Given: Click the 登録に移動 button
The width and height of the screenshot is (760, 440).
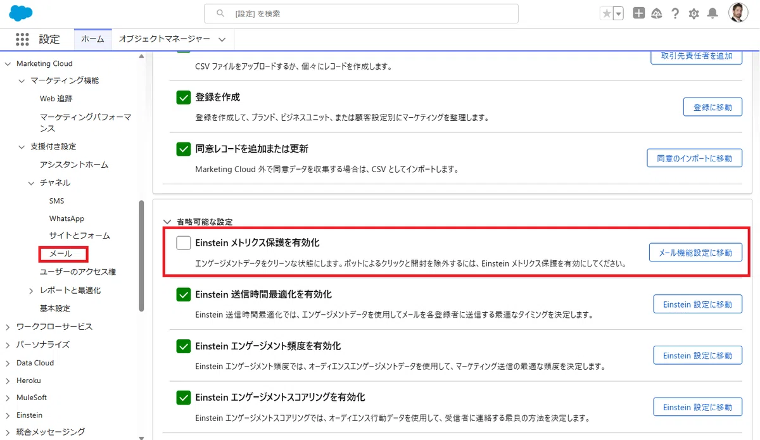Looking at the screenshot, I should (712, 107).
